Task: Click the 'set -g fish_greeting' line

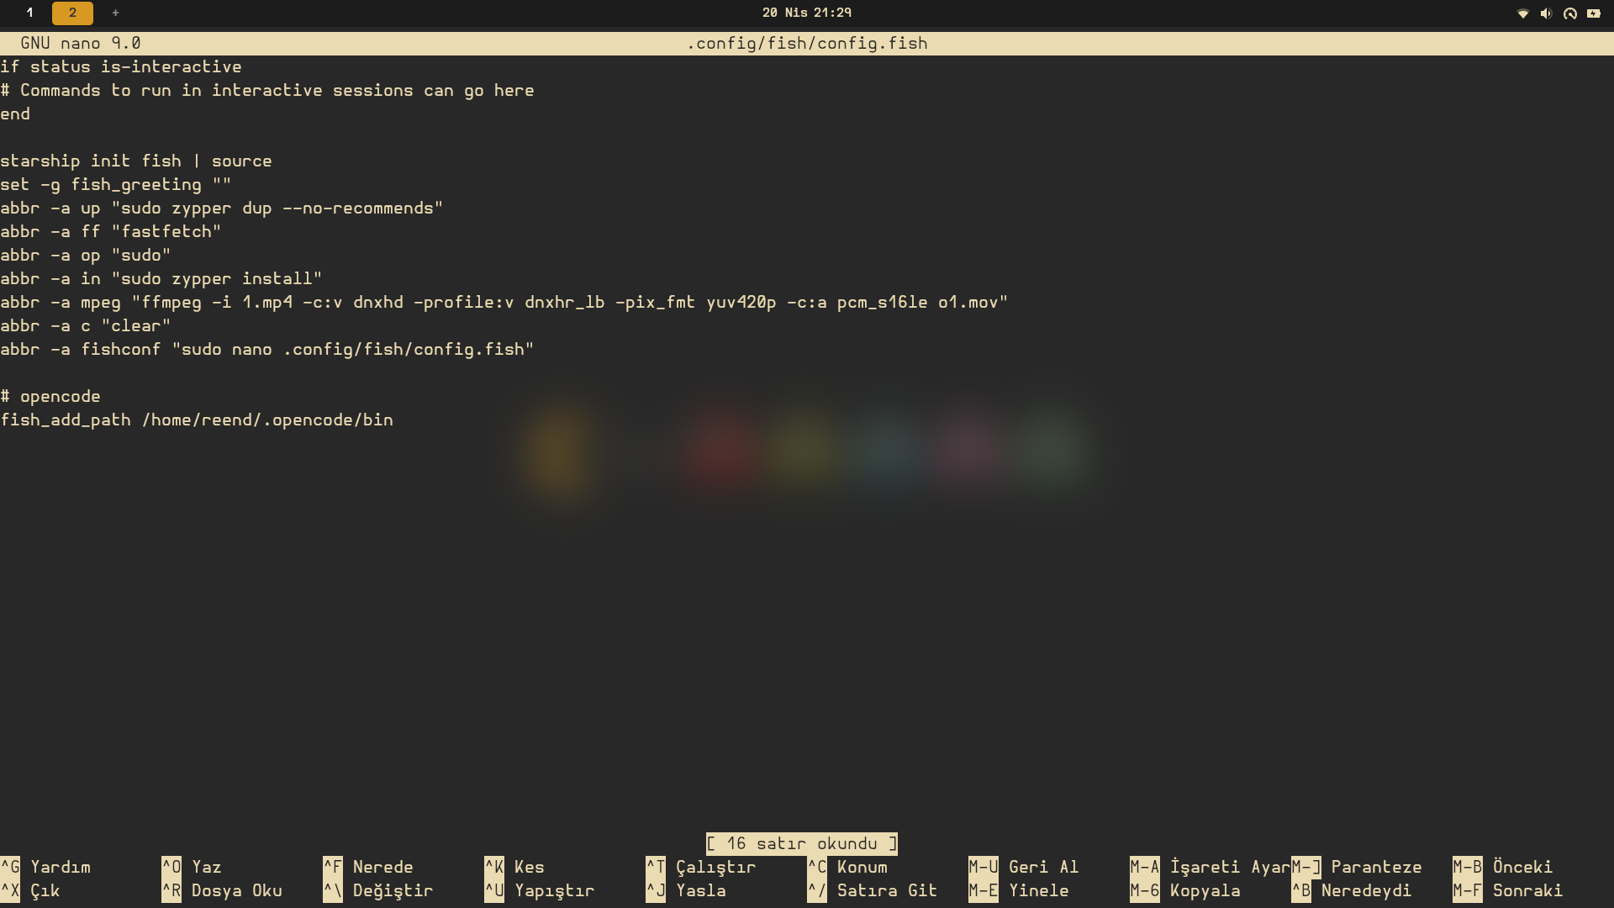Action: (x=116, y=184)
